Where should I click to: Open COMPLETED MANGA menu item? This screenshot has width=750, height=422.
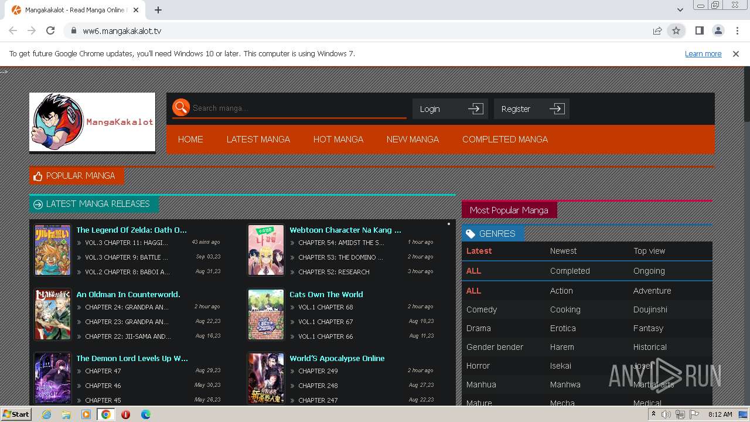[505, 139]
